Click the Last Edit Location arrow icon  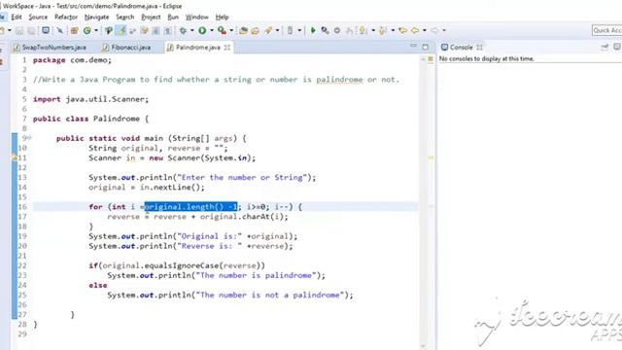pyautogui.click(x=402, y=30)
